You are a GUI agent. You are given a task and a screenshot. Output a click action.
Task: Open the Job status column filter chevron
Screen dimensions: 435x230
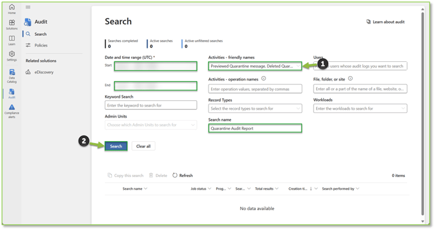pyautogui.click(x=209, y=188)
